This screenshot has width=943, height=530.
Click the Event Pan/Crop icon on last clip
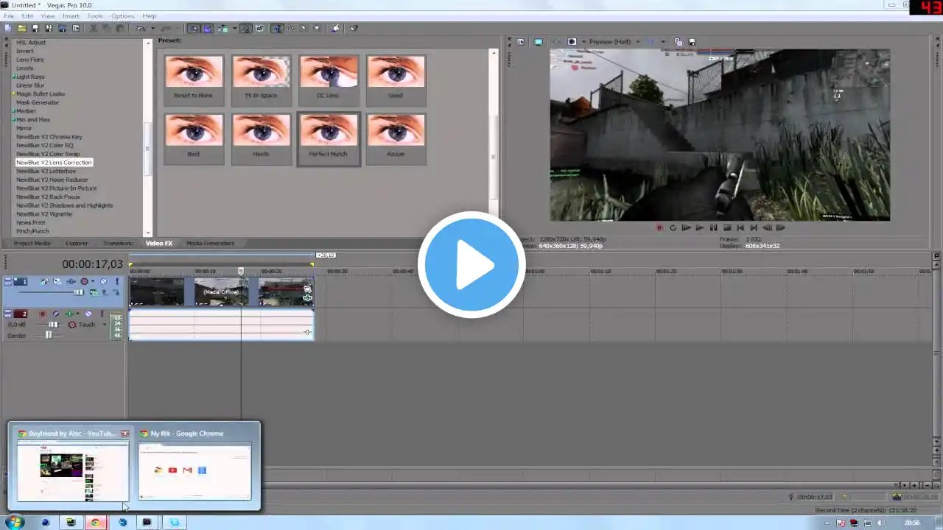click(x=307, y=289)
